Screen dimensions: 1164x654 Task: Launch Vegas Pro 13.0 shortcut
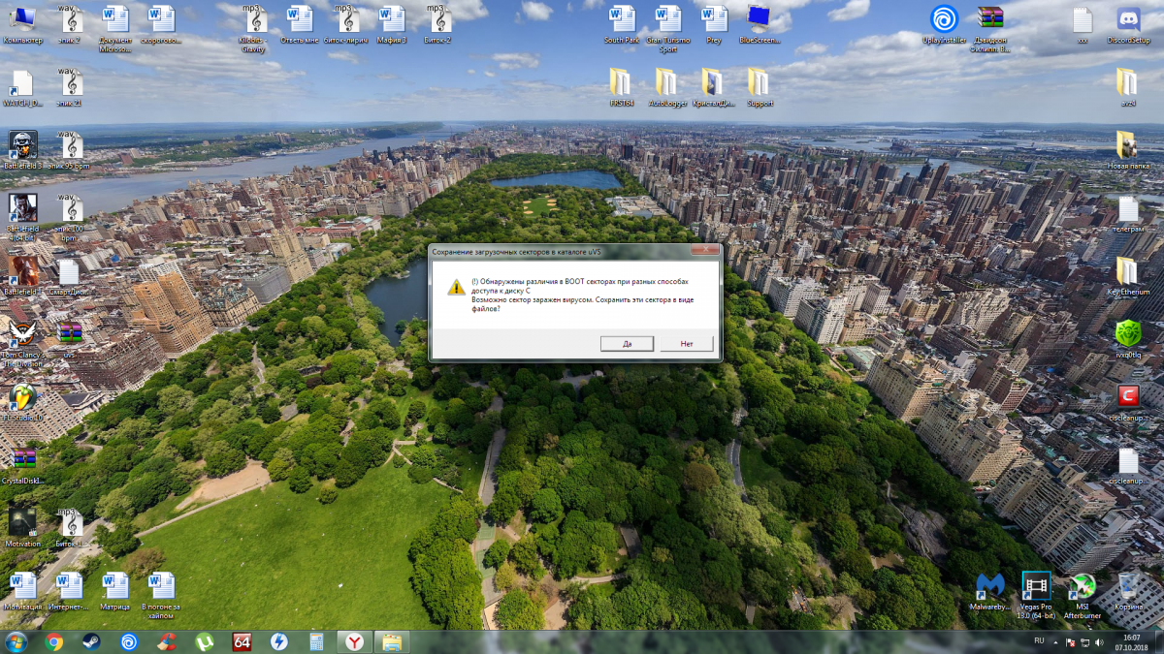(x=1036, y=594)
